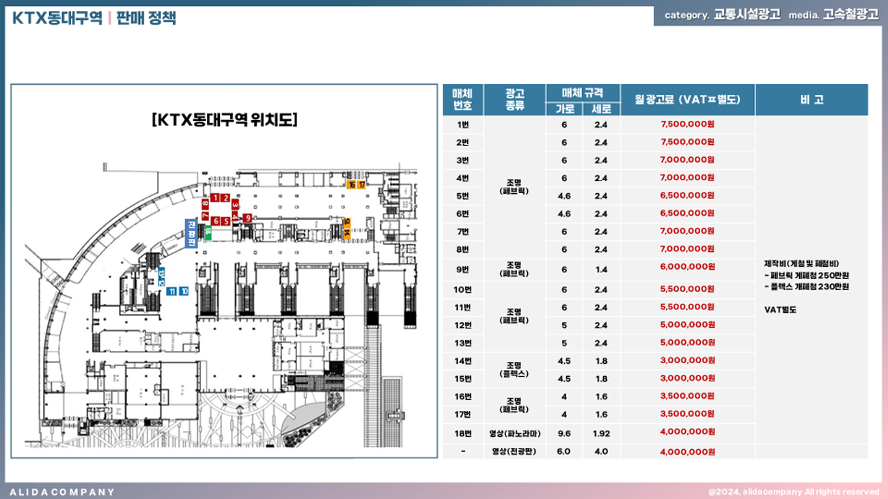Click the 영상(전광판) ad type cell
Screen dimensions: 888x499
(514, 451)
